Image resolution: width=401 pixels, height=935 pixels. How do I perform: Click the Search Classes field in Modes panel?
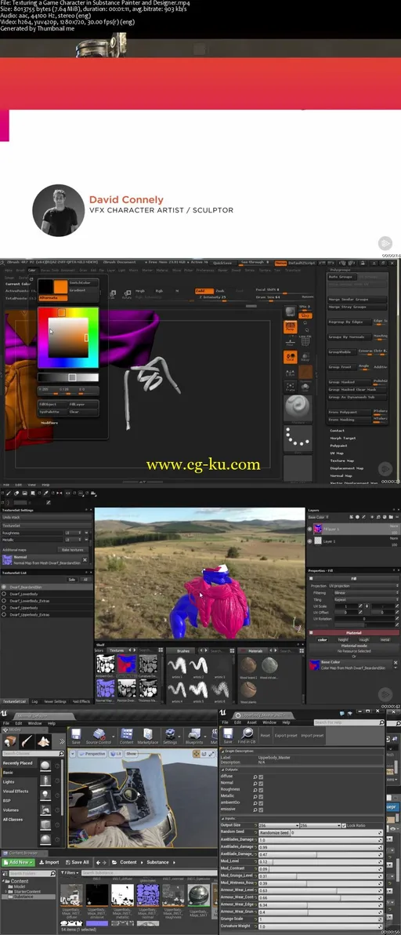[33, 754]
